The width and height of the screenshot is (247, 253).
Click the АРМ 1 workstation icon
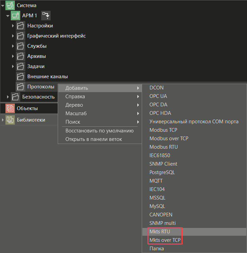(x=16, y=16)
